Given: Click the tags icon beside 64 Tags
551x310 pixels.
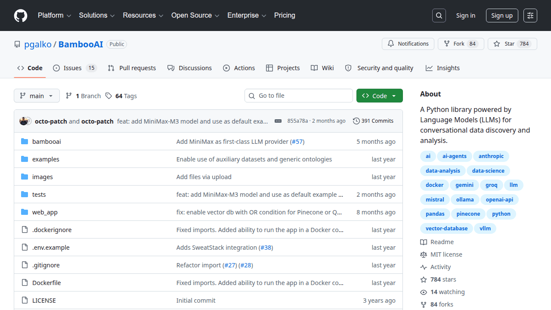Looking at the screenshot, I should (x=109, y=96).
